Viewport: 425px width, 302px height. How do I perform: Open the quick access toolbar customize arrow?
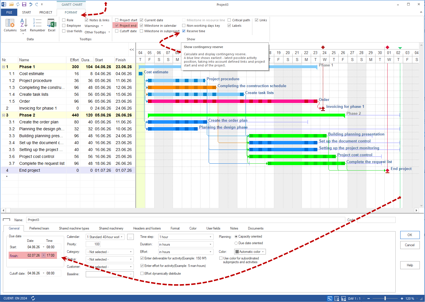(x=42, y=5)
